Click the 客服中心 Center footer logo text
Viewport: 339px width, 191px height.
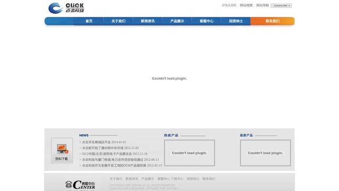pyautogui.click(x=84, y=185)
